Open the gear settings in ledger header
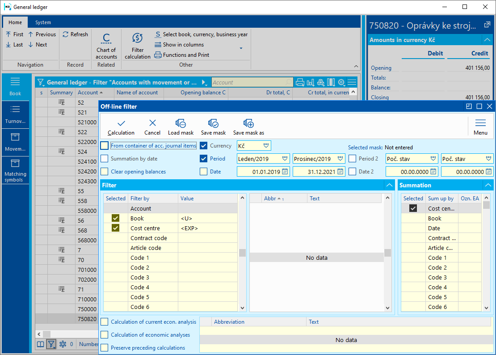Image resolution: width=496 pixels, height=355 pixels. (x=341, y=83)
